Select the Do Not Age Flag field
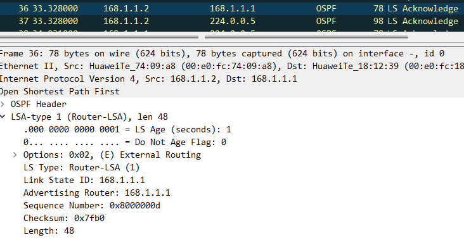Image resolution: width=464 pixels, height=247 pixels. pos(125,142)
